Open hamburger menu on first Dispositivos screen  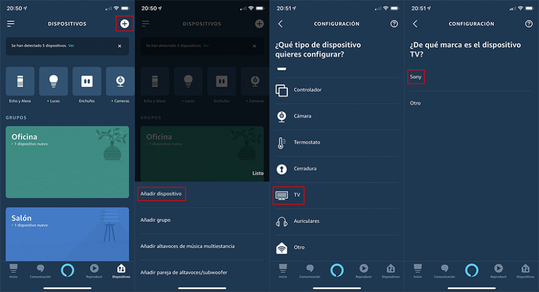[11, 24]
